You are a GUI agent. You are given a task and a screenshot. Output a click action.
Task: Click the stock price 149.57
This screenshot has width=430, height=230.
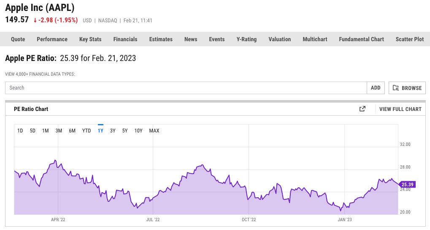(17, 20)
